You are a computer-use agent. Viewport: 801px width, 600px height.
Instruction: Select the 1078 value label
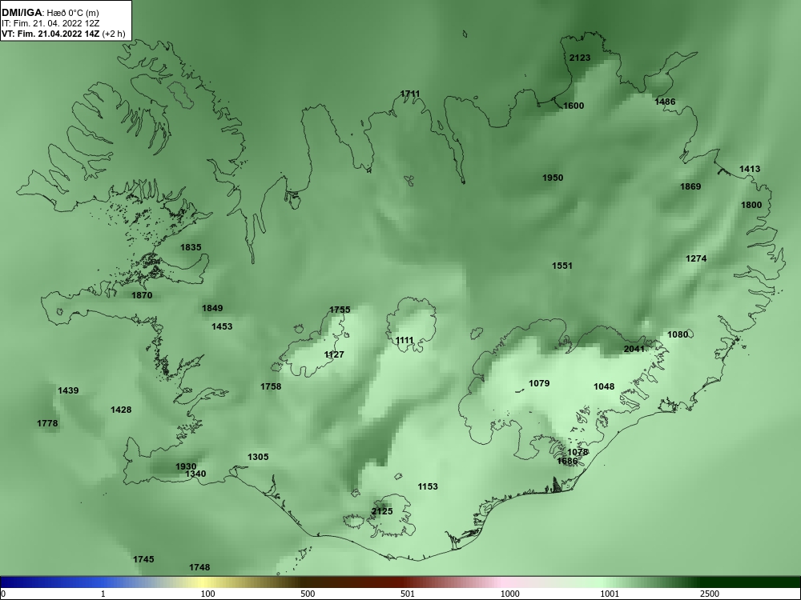click(x=578, y=453)
